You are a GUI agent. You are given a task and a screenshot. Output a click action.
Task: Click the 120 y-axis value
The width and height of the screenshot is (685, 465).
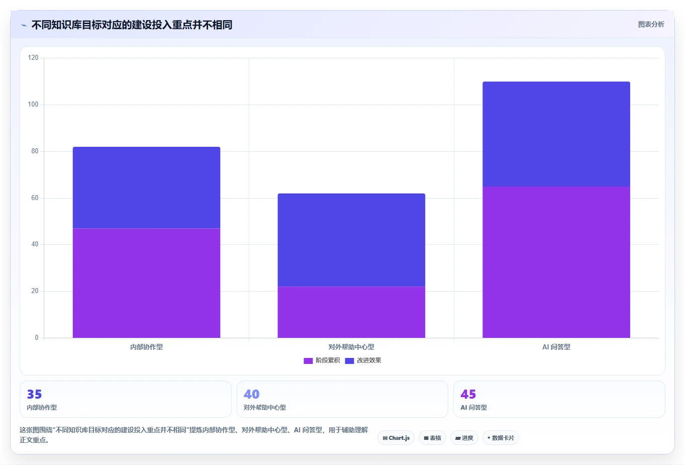(33, 58)
